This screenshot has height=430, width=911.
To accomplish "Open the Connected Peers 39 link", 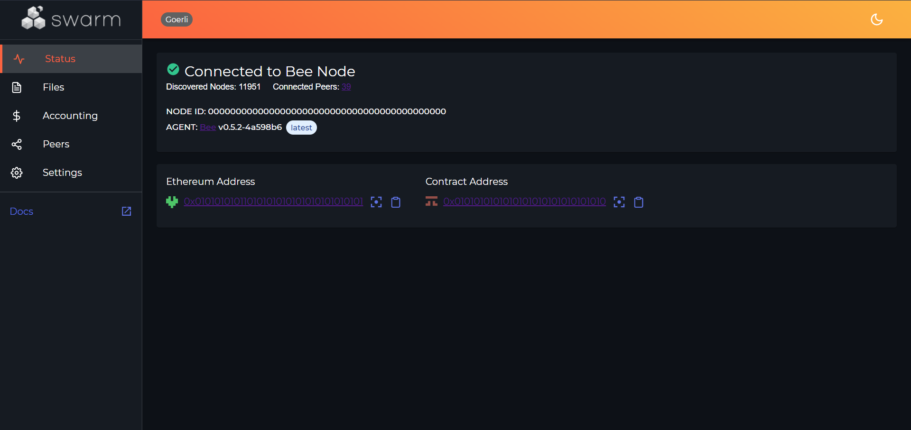I will point(346,87).
